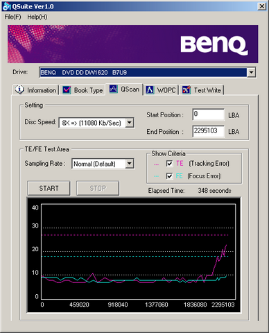Click the magenta TE legend dash
Screen dimensions: 269x333
coord(156,164)
